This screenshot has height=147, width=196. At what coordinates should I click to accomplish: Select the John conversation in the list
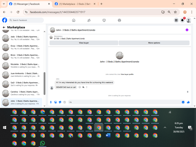22,102
